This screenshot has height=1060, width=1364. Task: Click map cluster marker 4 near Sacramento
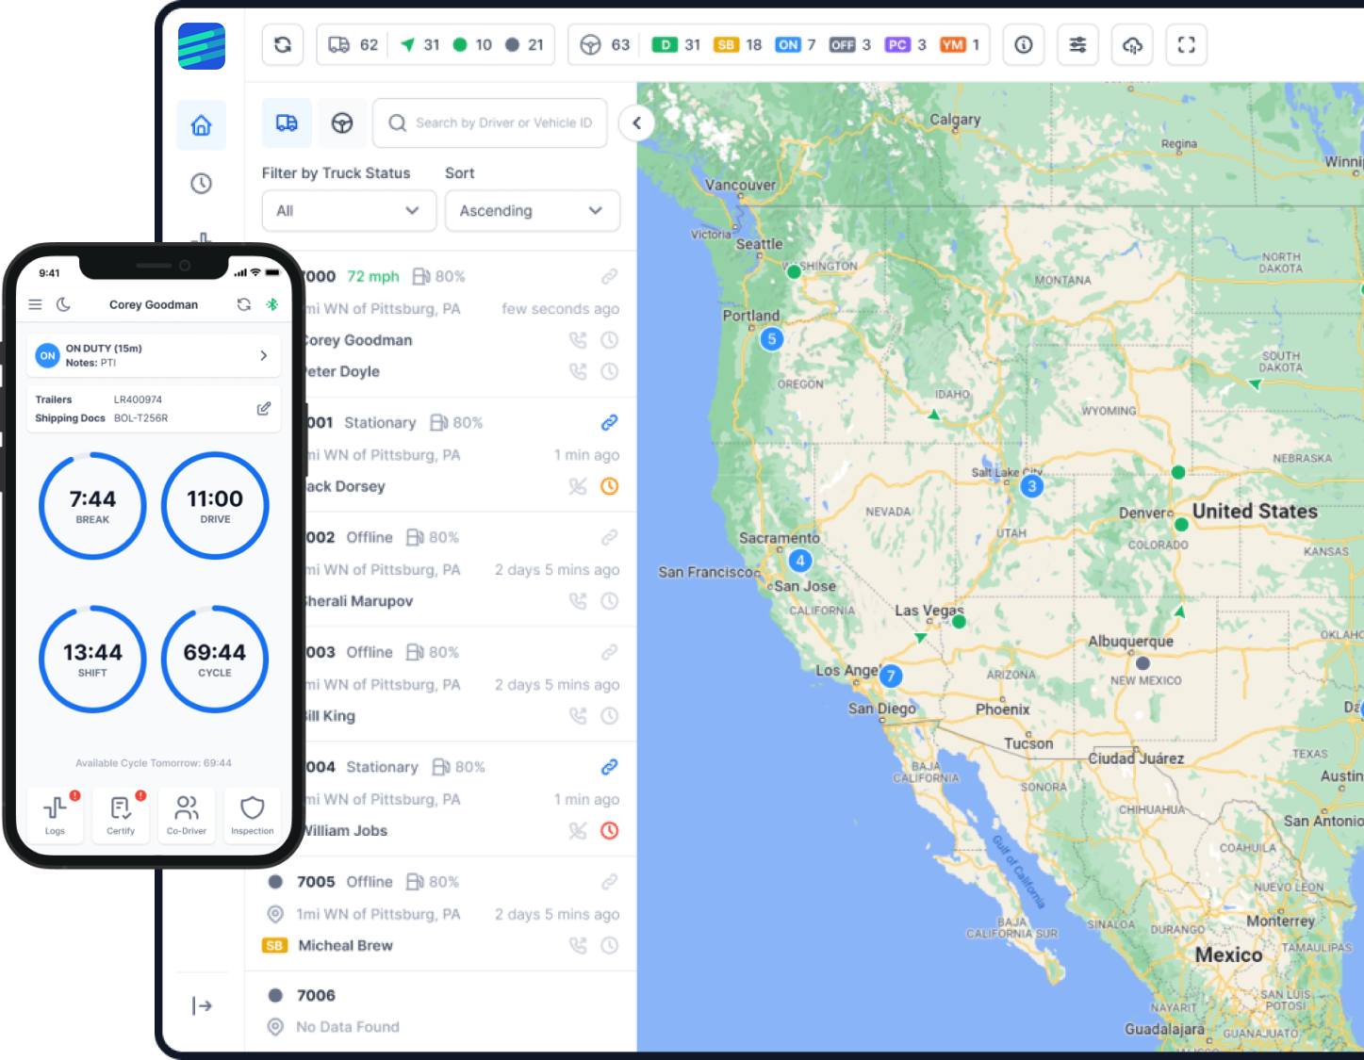tap(800, 561)
